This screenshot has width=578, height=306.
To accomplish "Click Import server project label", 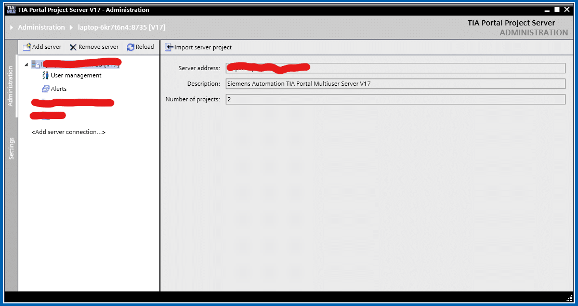I will [203, 47].
